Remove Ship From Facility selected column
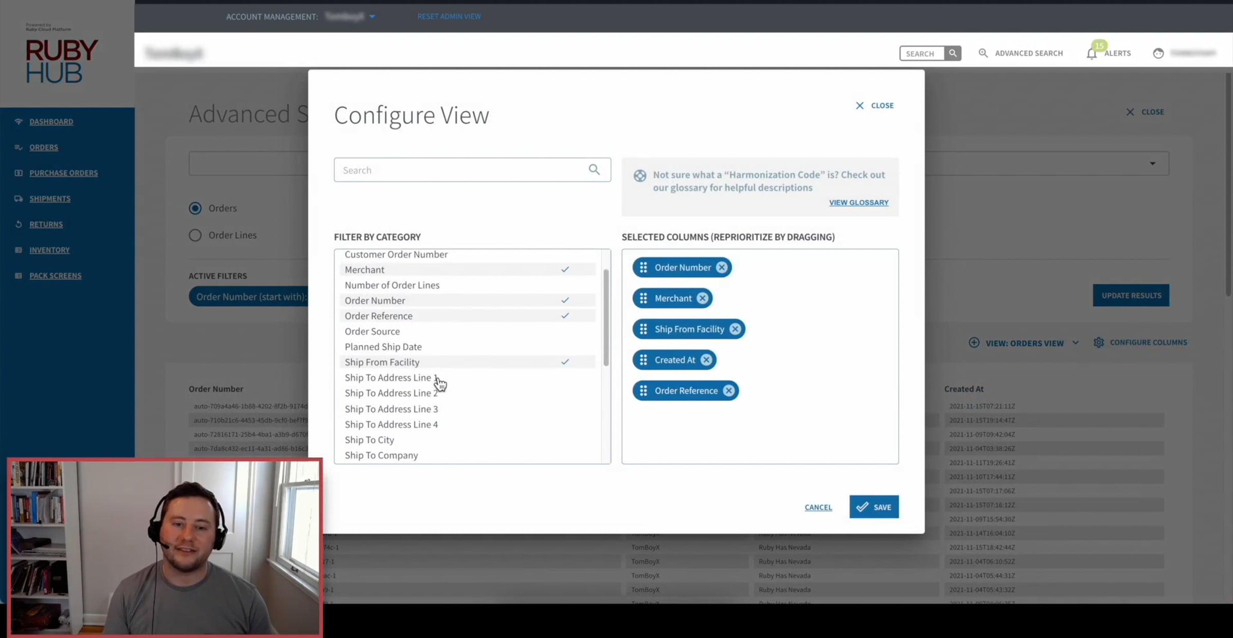This screenshot has width=1233, height=638. click(x=735, y=329)
